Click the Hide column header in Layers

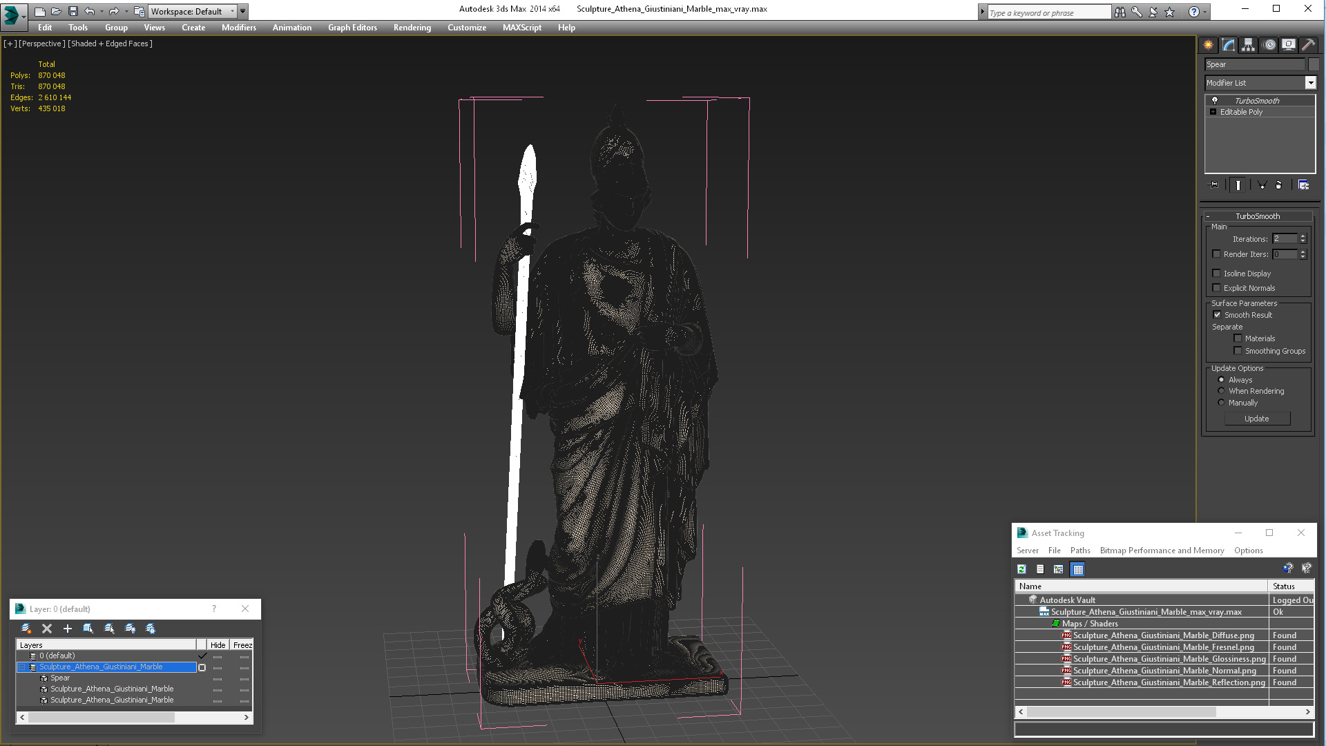coord(218,645)
